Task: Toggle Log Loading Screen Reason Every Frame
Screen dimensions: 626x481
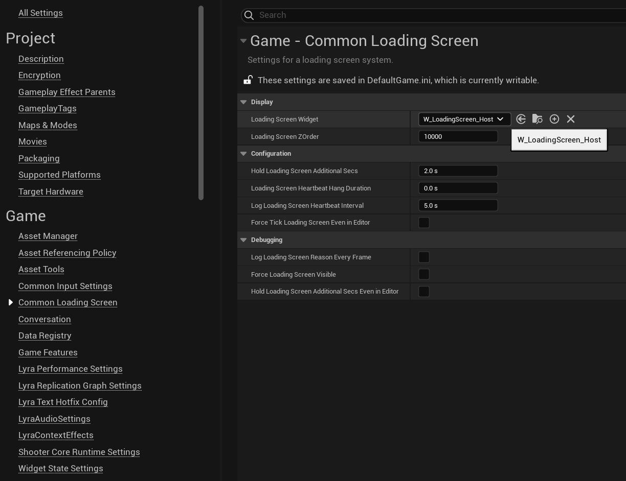Action: coord(424,257)
